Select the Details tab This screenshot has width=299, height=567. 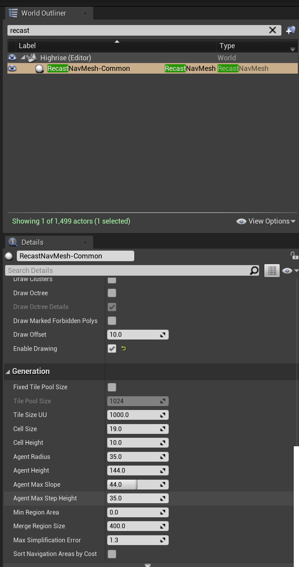tap(32, 242)
